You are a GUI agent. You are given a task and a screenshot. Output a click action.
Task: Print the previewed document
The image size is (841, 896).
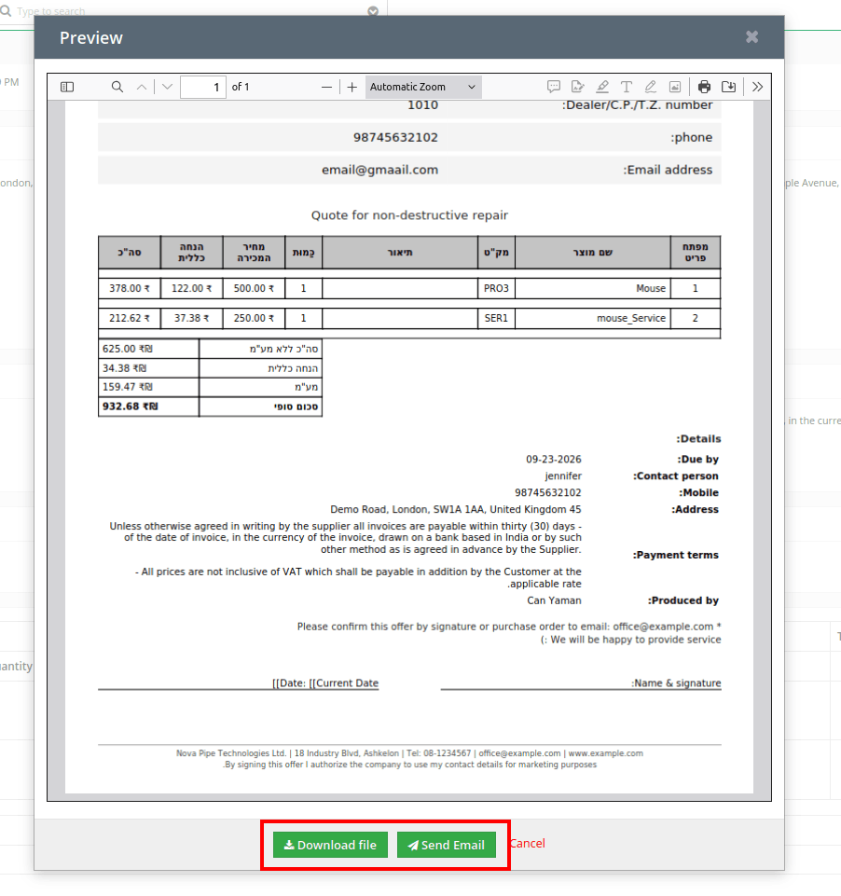[705, 87]
